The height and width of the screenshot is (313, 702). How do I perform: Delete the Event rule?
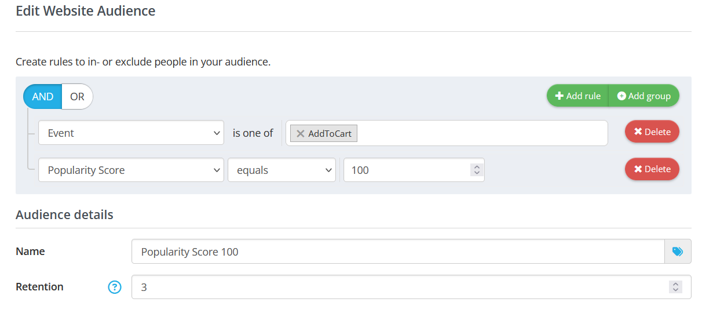click(x=652, y=132)
